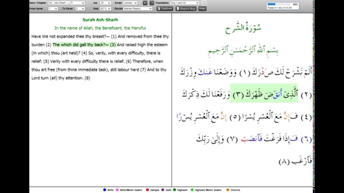Click the Arabic surah title calligraphy
The width and height of the screenshot is (344, 193).
coord(243,28)
